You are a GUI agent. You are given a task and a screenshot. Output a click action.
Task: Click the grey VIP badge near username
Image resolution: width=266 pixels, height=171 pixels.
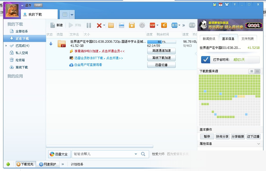pos(38,5)
